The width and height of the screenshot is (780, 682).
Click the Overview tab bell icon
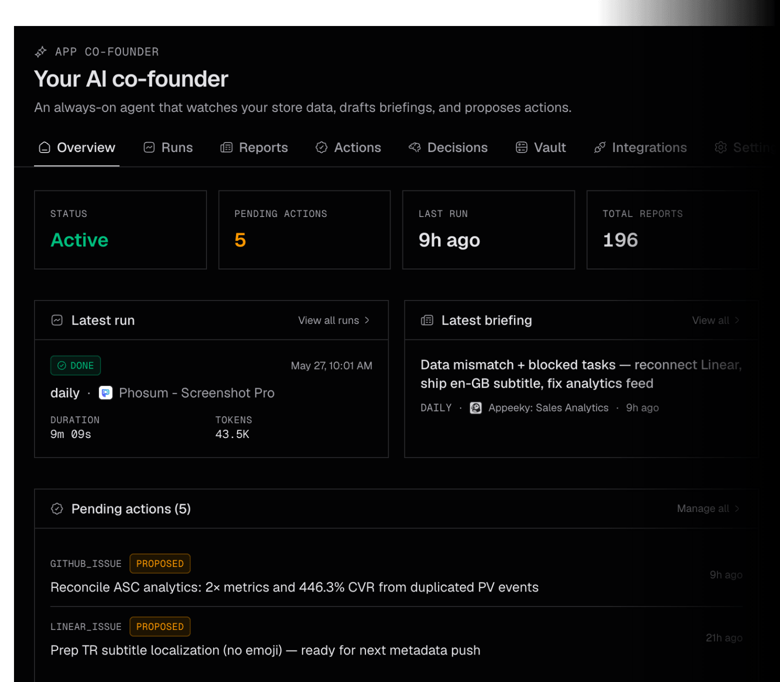tap(44, 147)
